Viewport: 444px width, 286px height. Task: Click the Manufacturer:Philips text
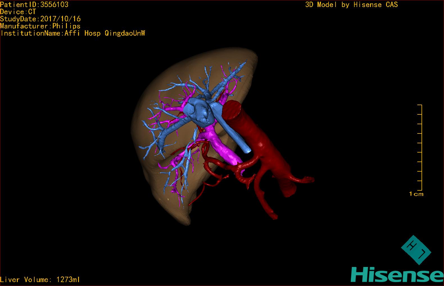click(40, 26)
